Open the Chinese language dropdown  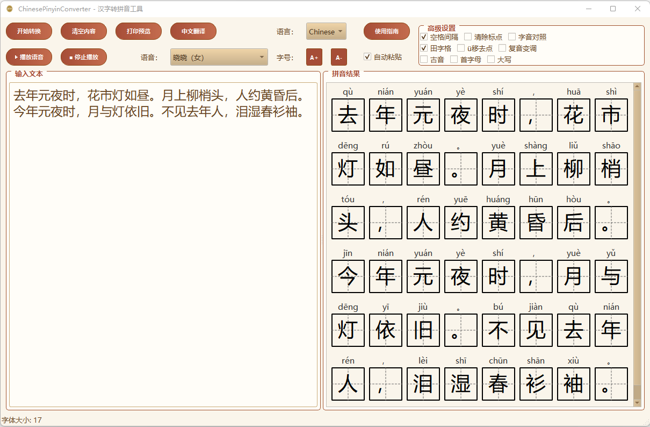326,31
